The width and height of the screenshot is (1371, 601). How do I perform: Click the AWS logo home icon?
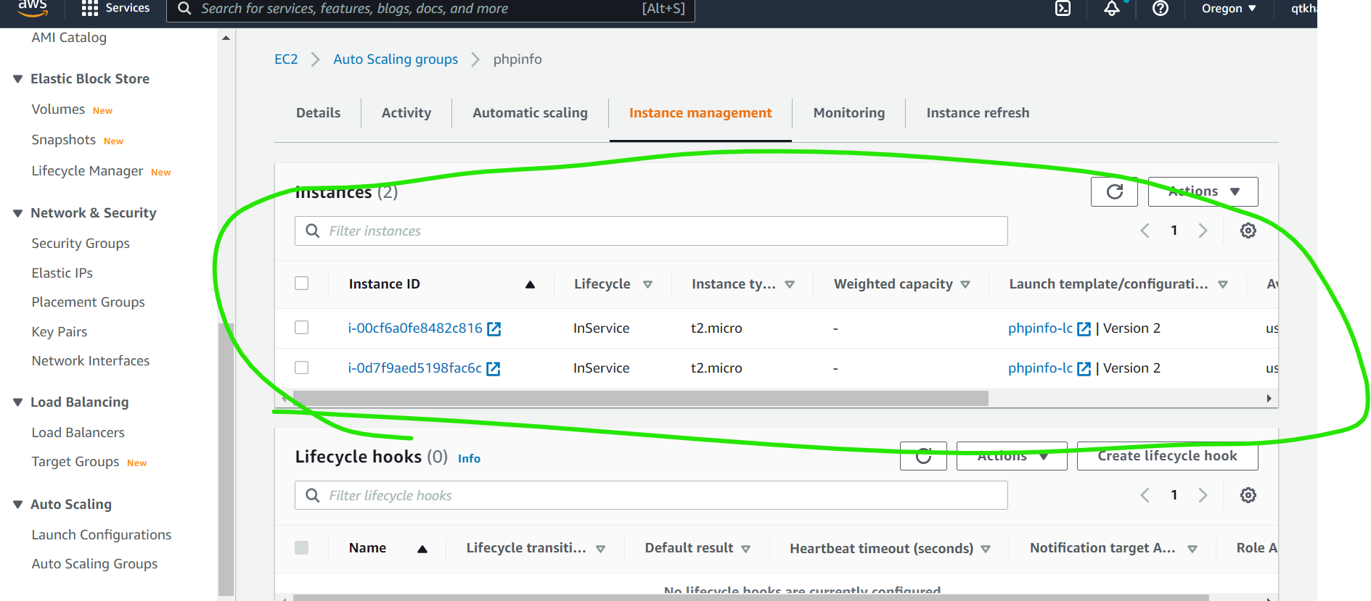[33, 9]
